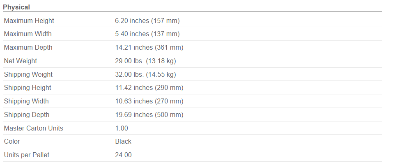
Task: Click the 14.21 inches (361 mm) value
Action: [149, 47]
